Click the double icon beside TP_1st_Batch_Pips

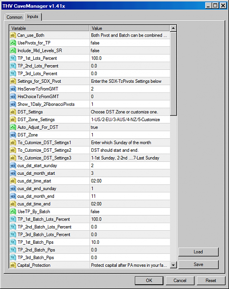(13, 242)
